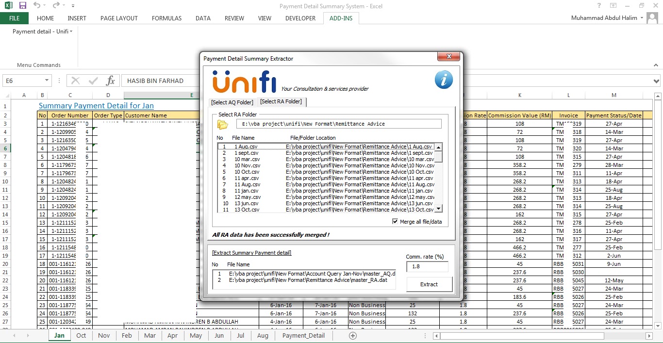Switch to the Aug worksheet tab
The height and width of the screenshot is (343, 663).
coord(263,336)
